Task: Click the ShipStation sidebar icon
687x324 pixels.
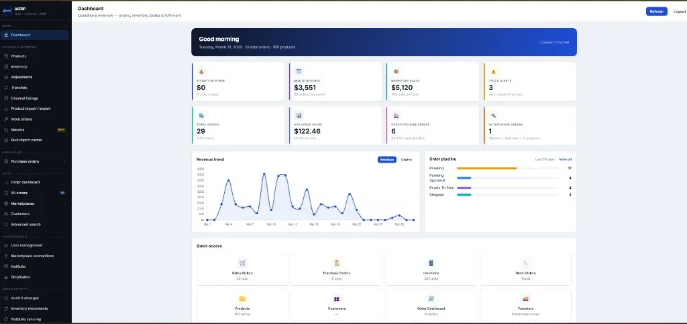Action: click(x=6, y=276)
